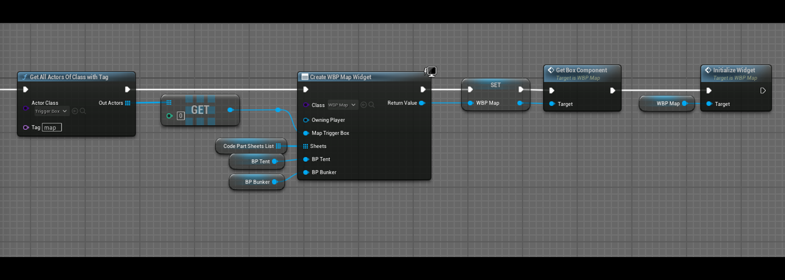The image size is (785, 280).
Task: Open the WBP Map class dropdown
Action: pos(343,105)
